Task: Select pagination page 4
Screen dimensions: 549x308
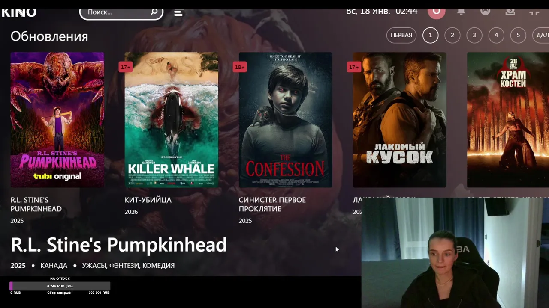Action: [x=496, y=35]
